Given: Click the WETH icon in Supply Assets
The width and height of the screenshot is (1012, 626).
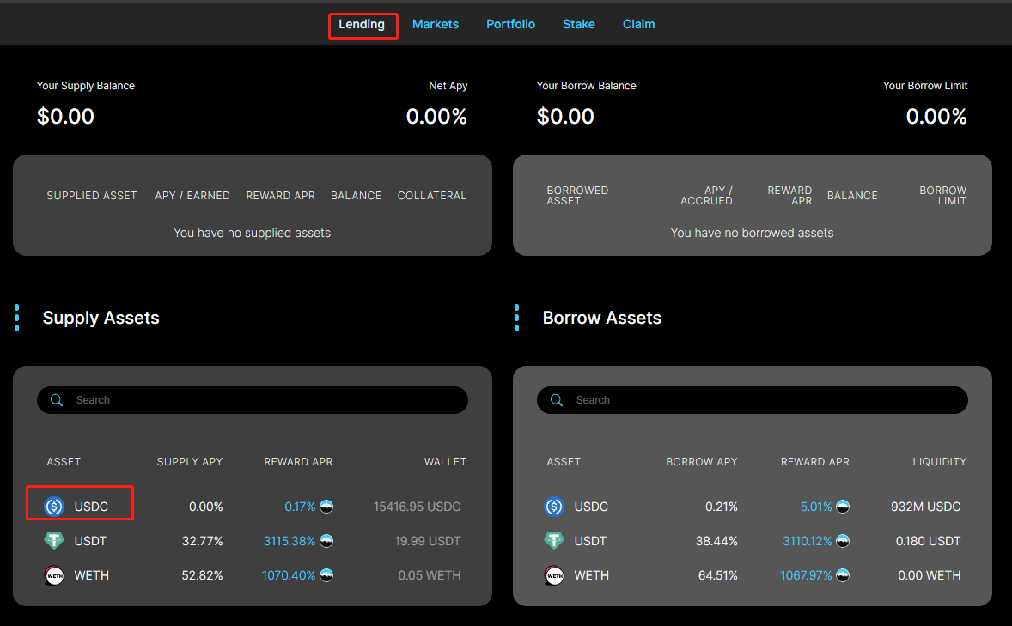Looking at the screenshot, I should (x=54, y=575).
